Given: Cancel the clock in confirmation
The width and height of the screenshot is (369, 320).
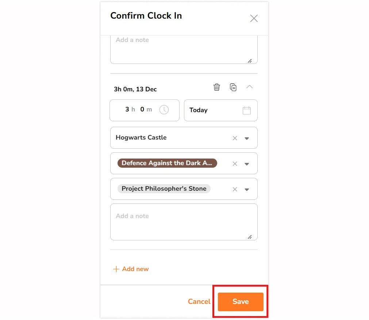Looking at the screenshot, I should (199, 302).
